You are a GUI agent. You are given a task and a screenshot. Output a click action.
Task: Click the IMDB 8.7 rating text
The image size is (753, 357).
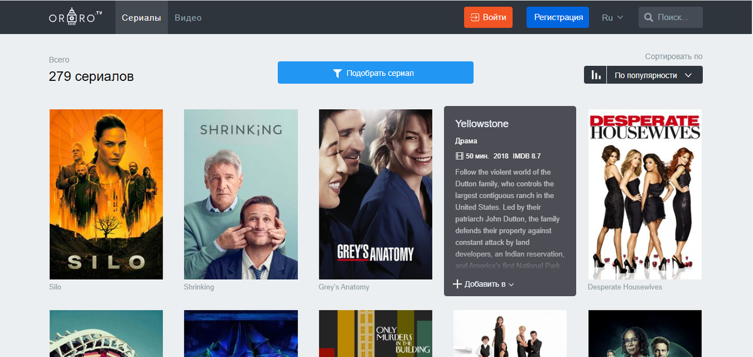click(x=527, y=156)
